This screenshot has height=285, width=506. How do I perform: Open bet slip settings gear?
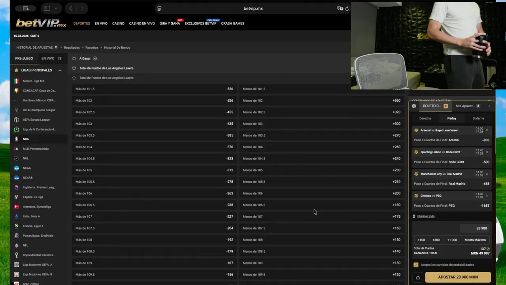click(414, 106)
